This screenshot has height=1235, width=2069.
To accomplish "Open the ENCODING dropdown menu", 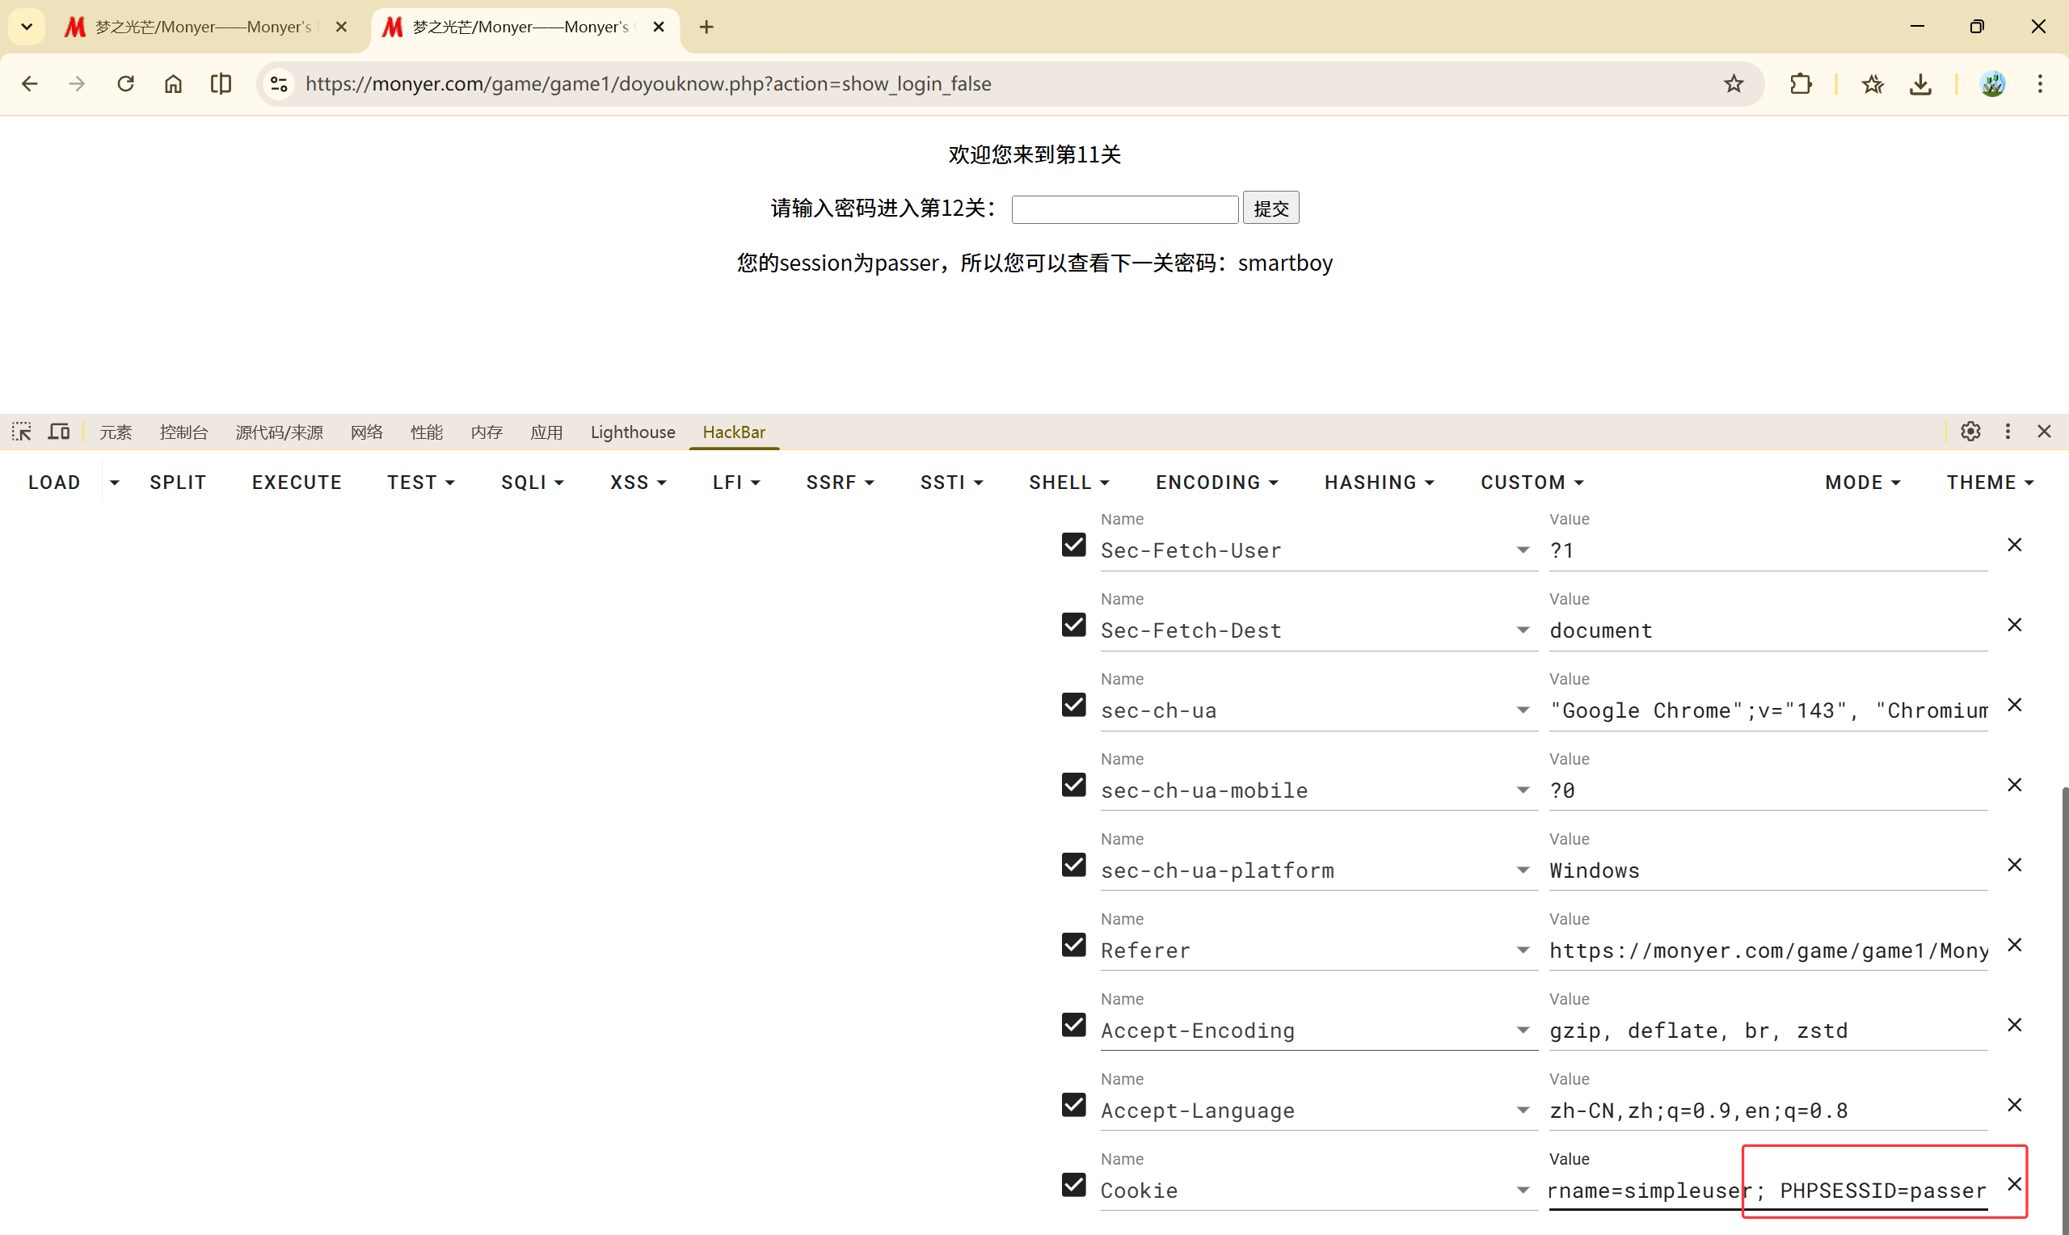I will (x=1216, y=483).
